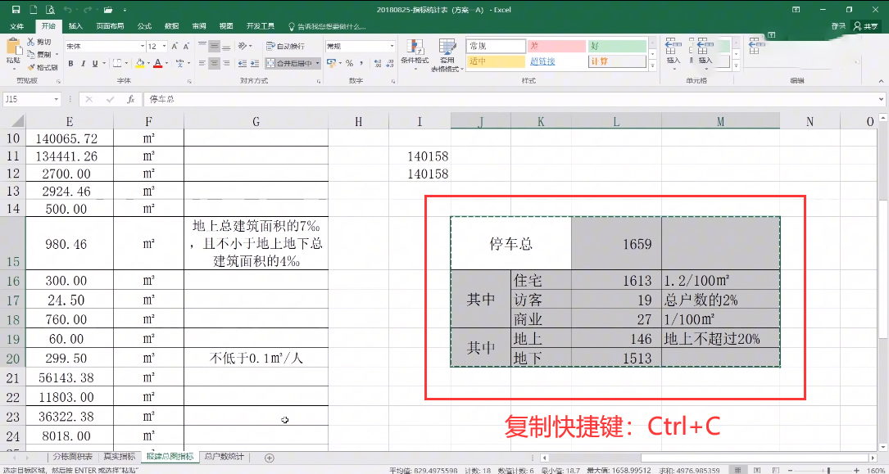Screen dimensions: 889x474
Task: Click the Paste (粘贴) clipboard icon
Action: point(13,47)
